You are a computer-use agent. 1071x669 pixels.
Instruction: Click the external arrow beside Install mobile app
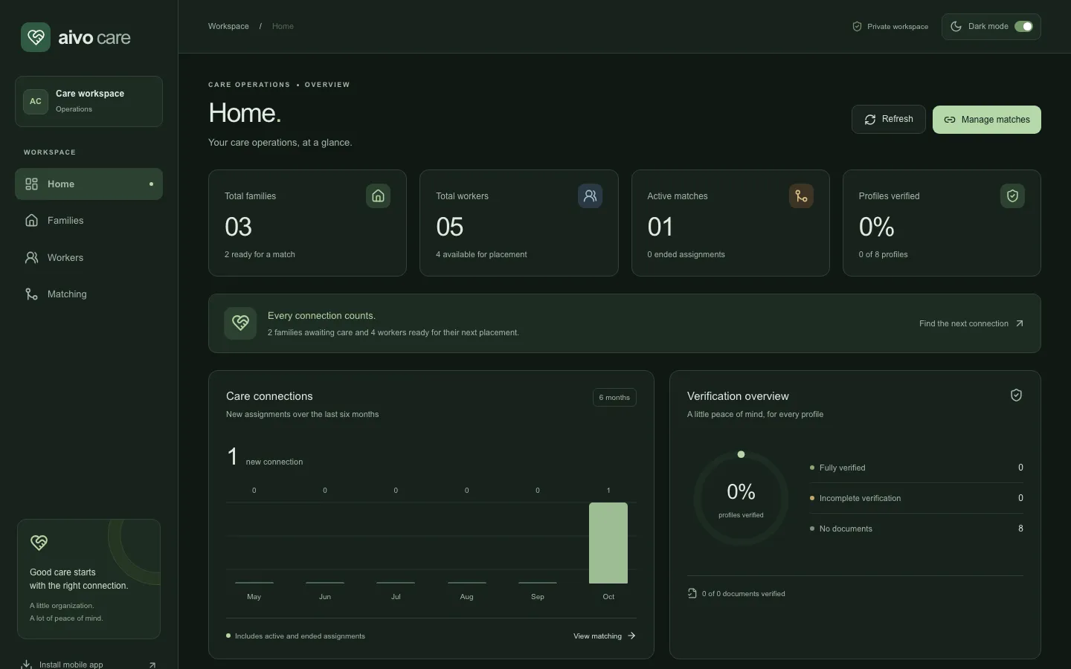point(152,665)
